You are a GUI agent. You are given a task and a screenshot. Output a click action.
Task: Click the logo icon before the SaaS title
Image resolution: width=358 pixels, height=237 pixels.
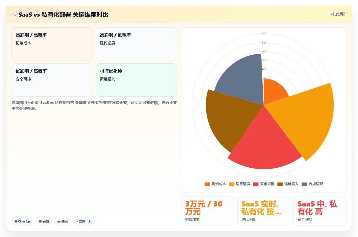click(14, 15)
